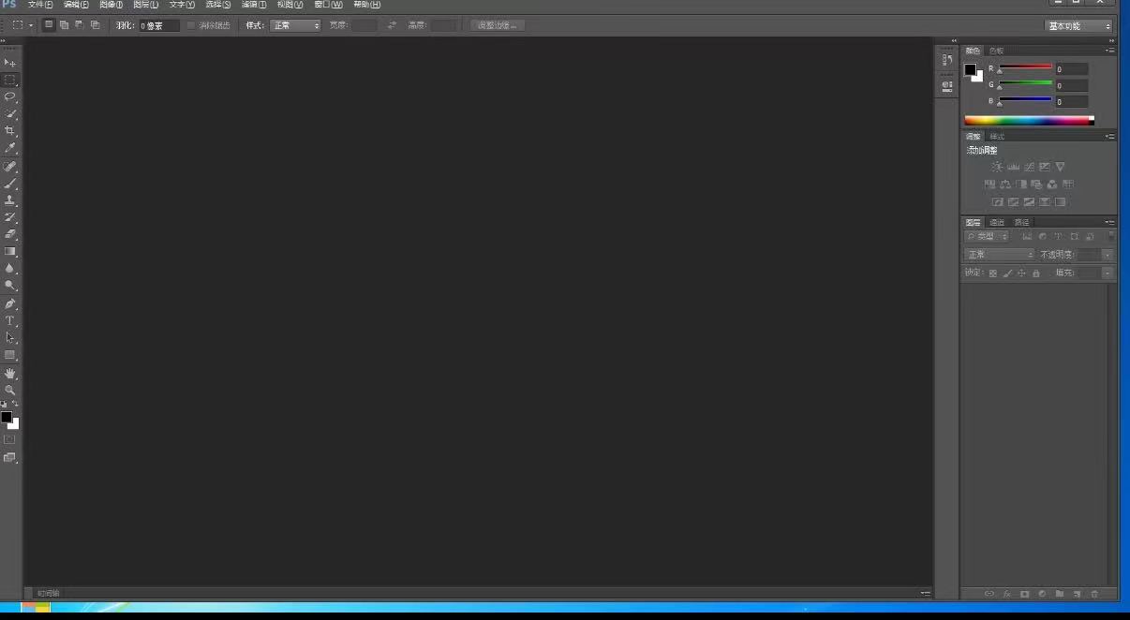This screenshot has width=1130, height=620.
Task: Add an Exposure adjustment
Action: (x=1045, y=167)
